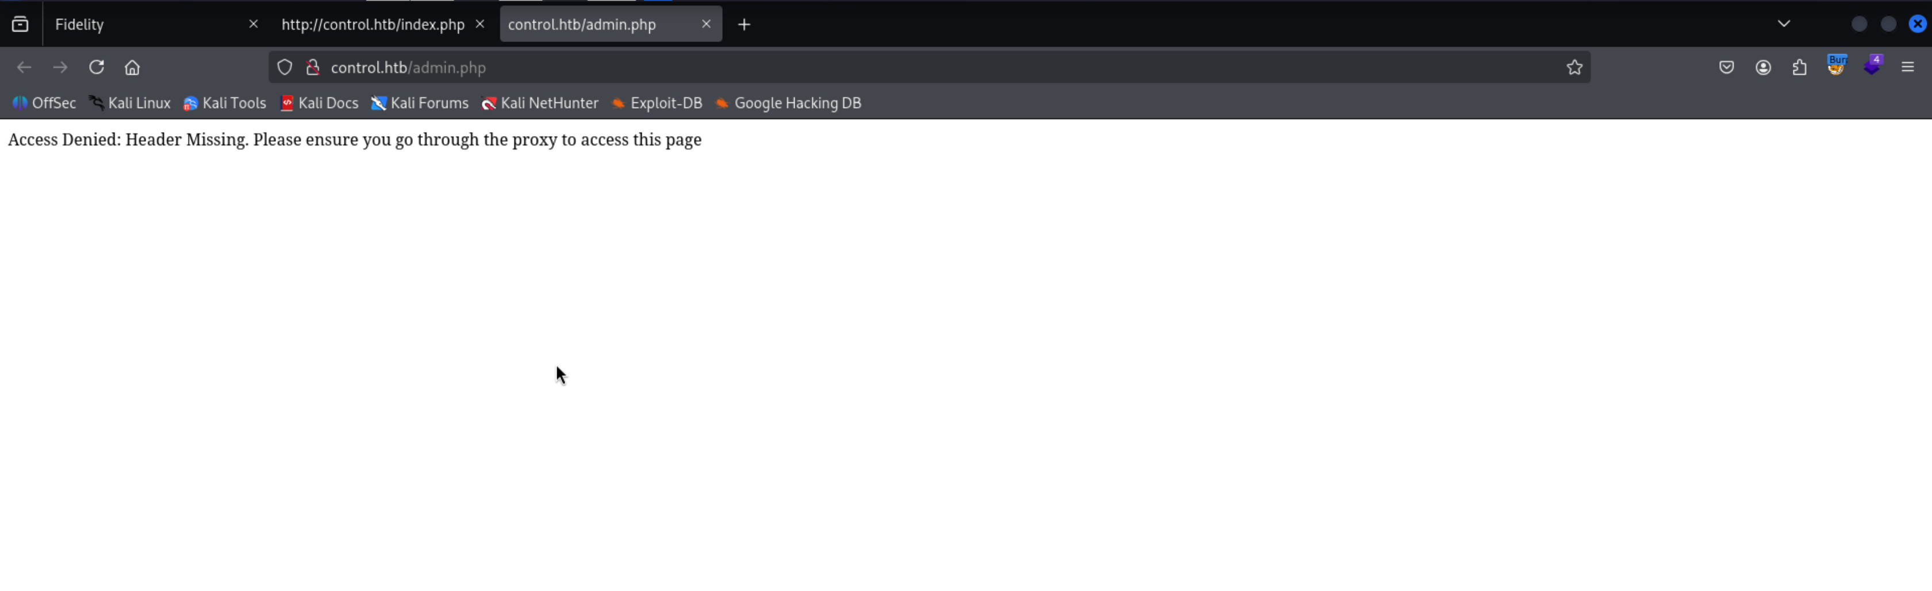Open the Firefox account icon
Image resolution: width=1932 pixels, height=591 pixels.
[1762, 67]
